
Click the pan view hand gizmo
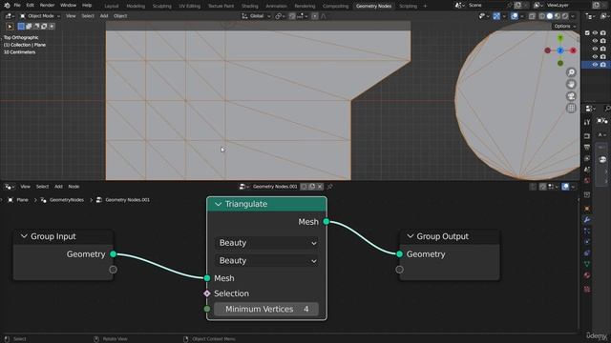pos(571,85)
